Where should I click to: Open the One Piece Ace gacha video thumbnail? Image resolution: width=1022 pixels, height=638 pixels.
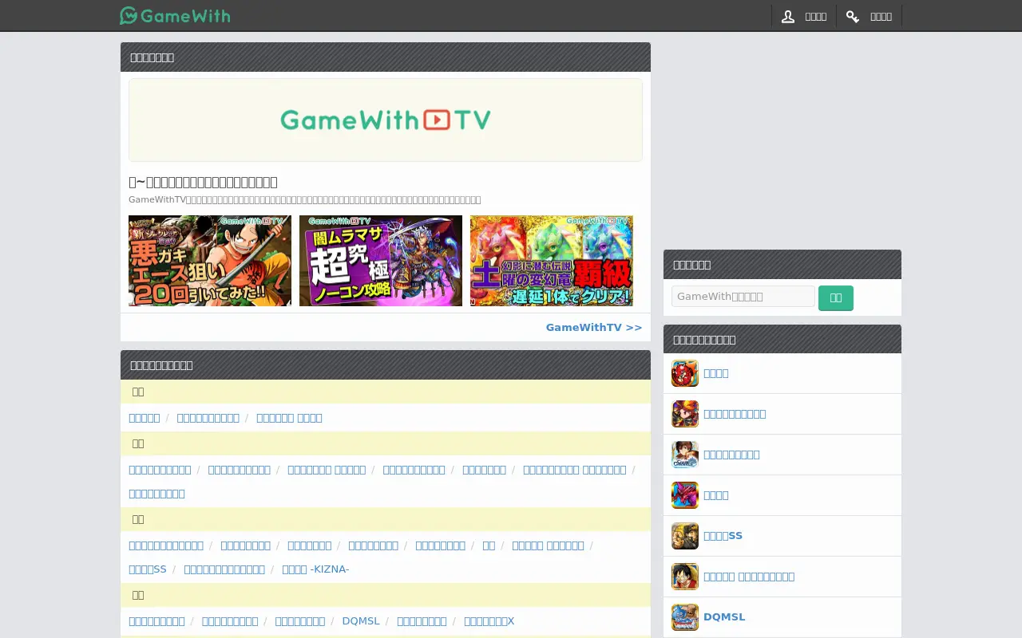click(x=210, y=261)
